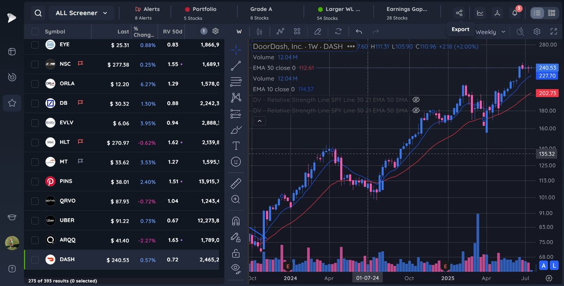Open table column settings gear
The image size is (564, 286).
(215, 31)
